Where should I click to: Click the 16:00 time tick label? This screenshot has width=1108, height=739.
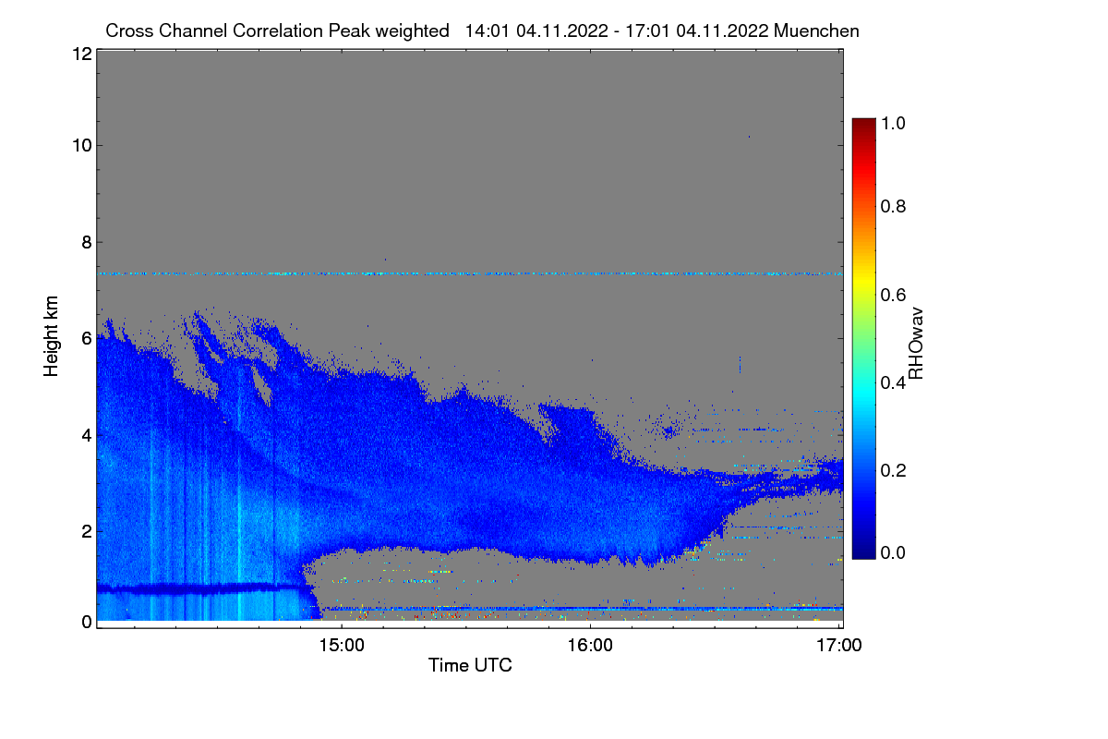(x=590, y=646)
